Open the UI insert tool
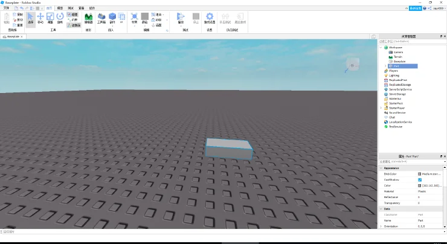This screenshot has height=244, width=447. click(121, 19)
